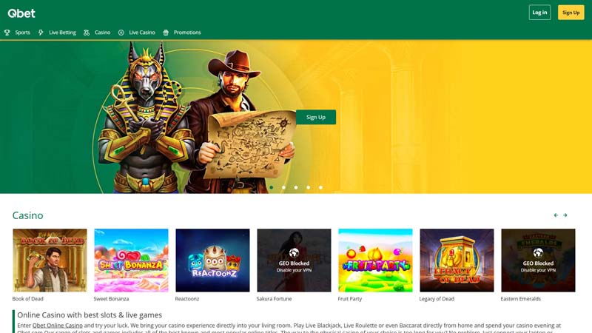
Task: Open the Promotions nav item
Action: (187, 33)
